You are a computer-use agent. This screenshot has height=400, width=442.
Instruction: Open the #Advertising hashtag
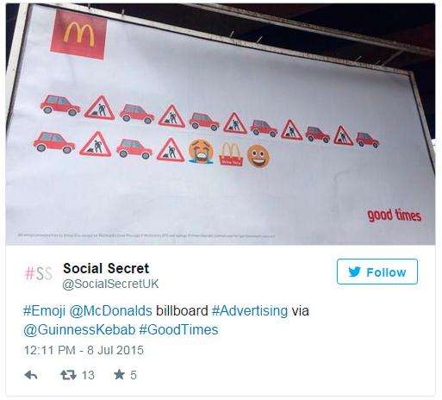(x=250, y=311)
